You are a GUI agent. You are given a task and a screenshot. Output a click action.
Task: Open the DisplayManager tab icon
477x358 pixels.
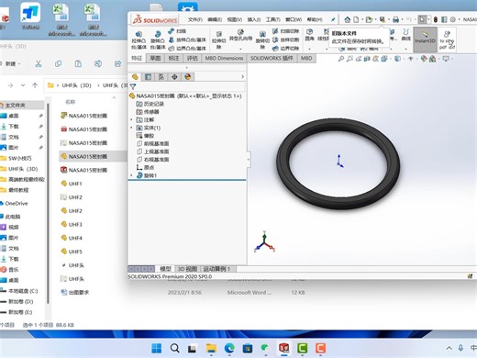[x=188, y=77]
